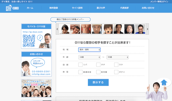Open the 地域 region dropdown
This screenshot has width=172, height=101.
(89, 50)
